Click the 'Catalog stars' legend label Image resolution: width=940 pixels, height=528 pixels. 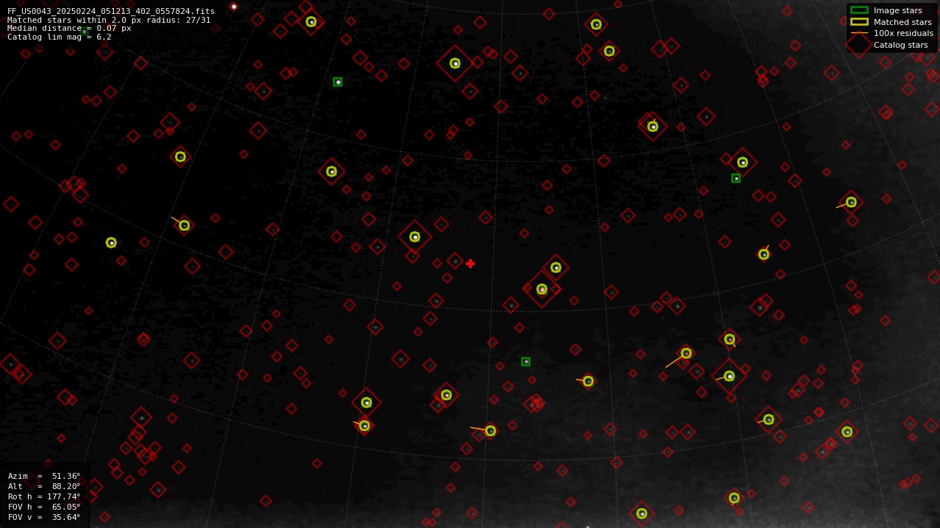pos(901,45)
